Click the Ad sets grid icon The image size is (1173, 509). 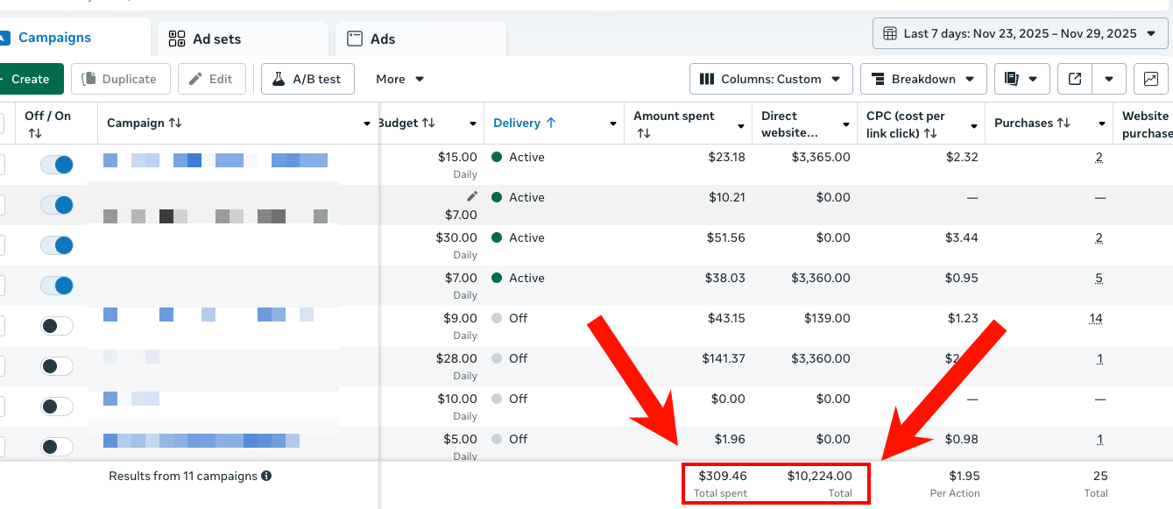(177, 39)
